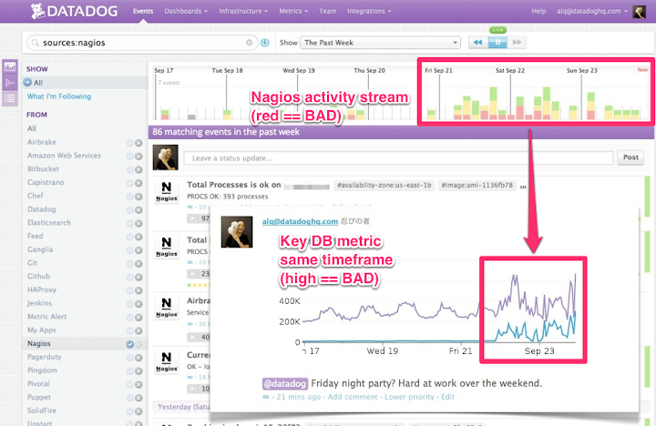Click Add comment on the status post
The width and height of the screenshot is (656, 426).
(x=353, y=397)
